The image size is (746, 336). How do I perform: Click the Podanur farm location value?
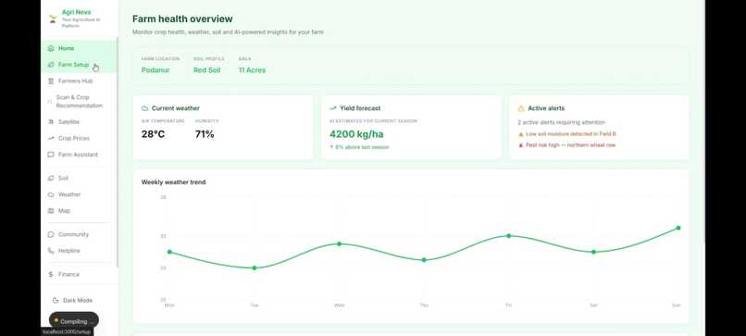coord(155,70)
